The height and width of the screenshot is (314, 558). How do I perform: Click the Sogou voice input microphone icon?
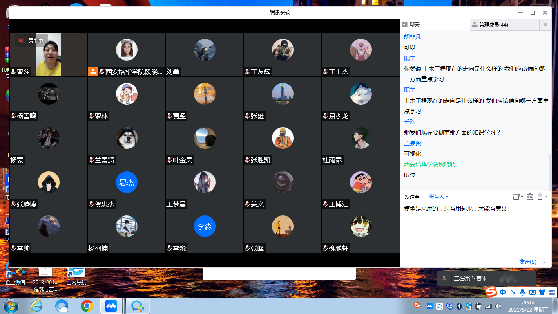click(522, 292)
